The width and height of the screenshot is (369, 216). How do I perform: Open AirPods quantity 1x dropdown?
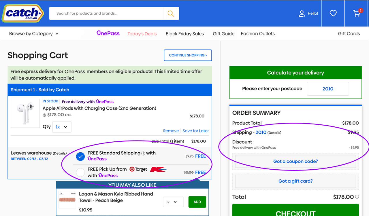[x=62, y=127]
